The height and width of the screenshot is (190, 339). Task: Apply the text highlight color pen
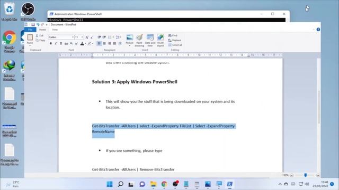coord(90,43)
